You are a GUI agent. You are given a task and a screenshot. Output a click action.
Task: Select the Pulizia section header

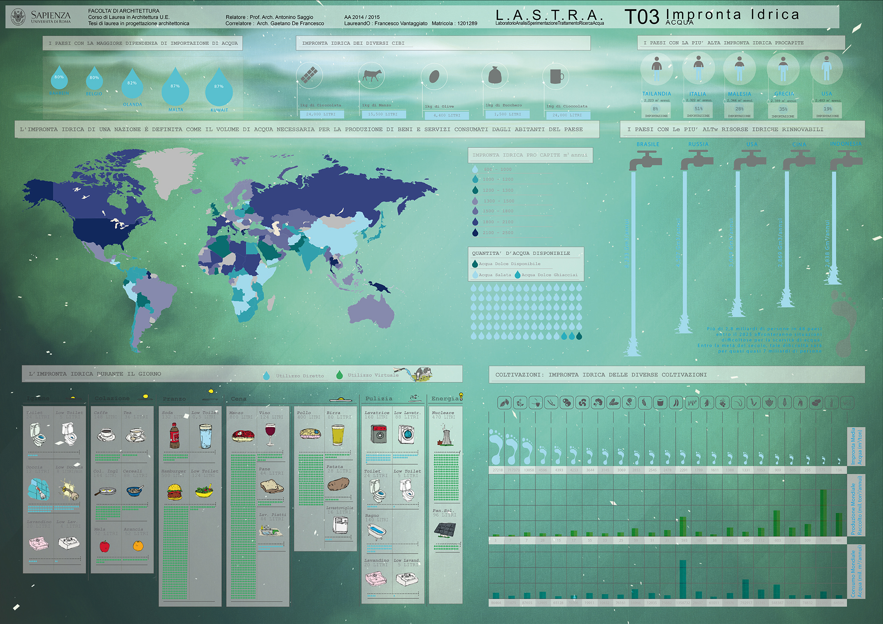[x=379, y=398]
